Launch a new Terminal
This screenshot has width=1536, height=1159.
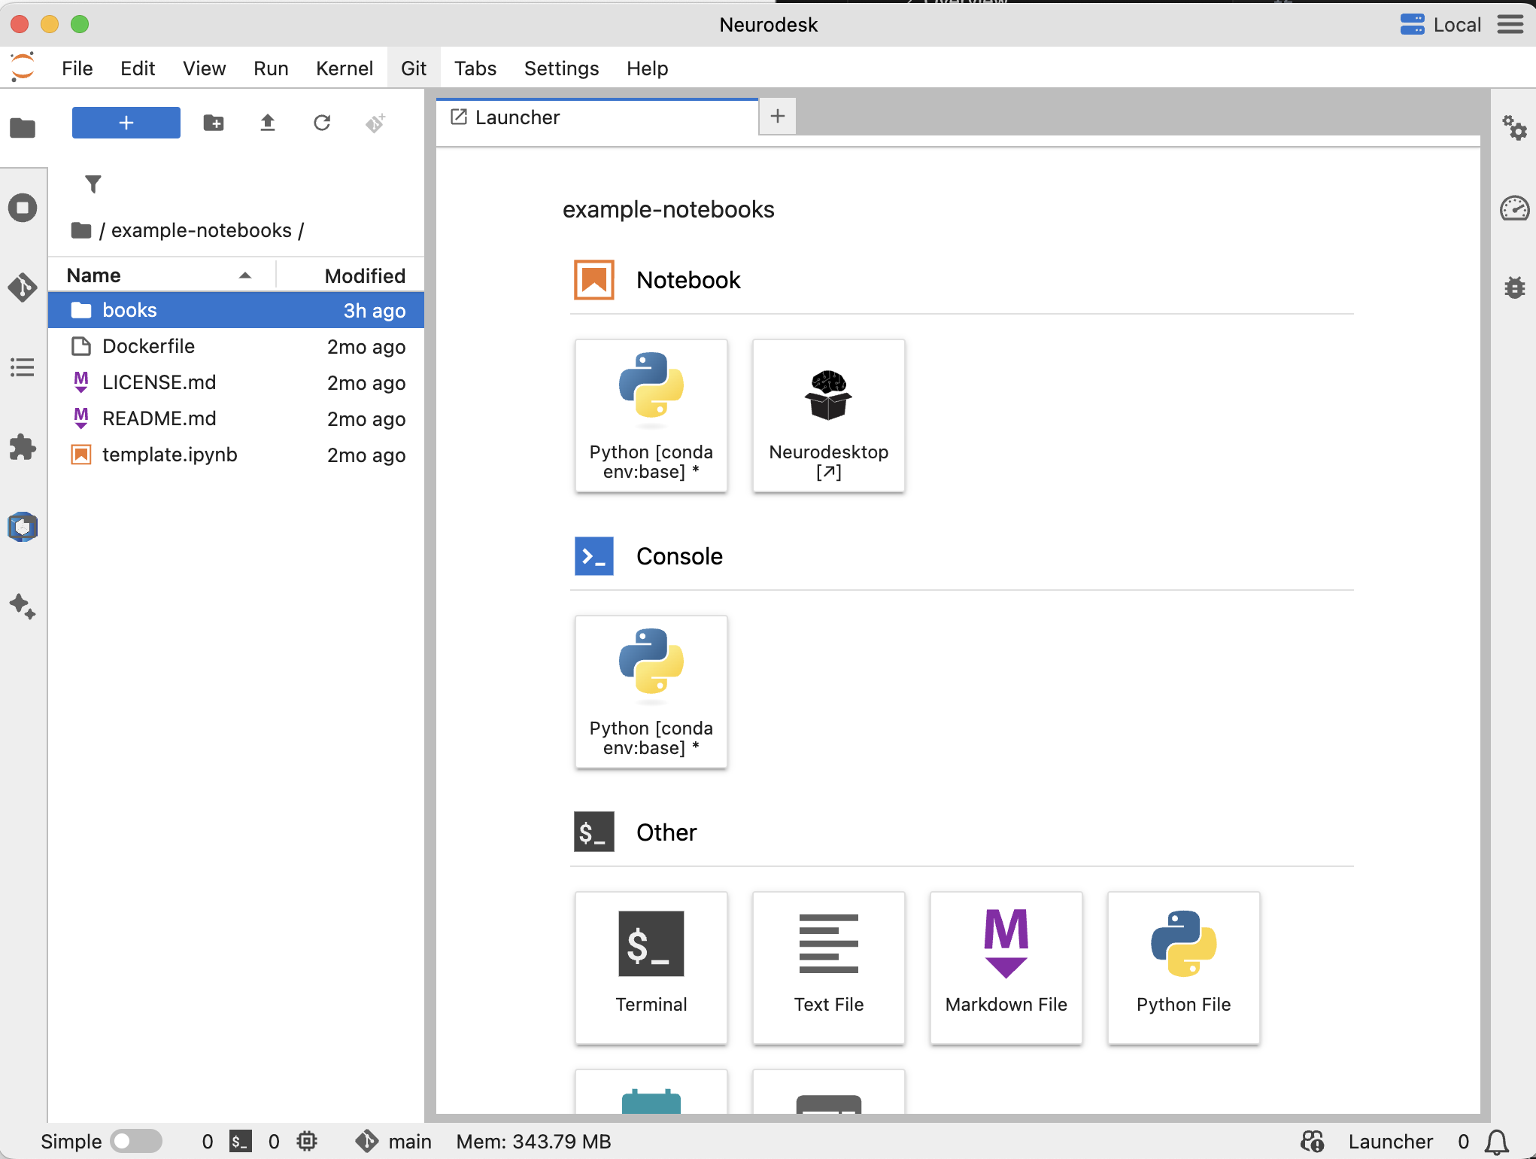pos(651,967)
